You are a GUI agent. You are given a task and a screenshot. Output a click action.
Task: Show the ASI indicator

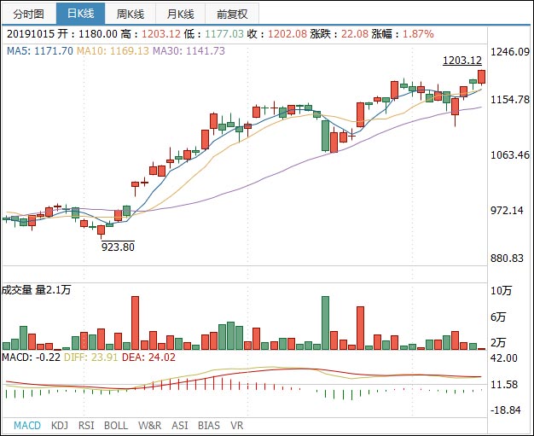coord(180,425)
